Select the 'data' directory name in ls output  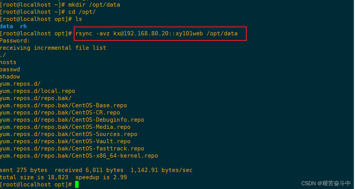click(6, 26)
